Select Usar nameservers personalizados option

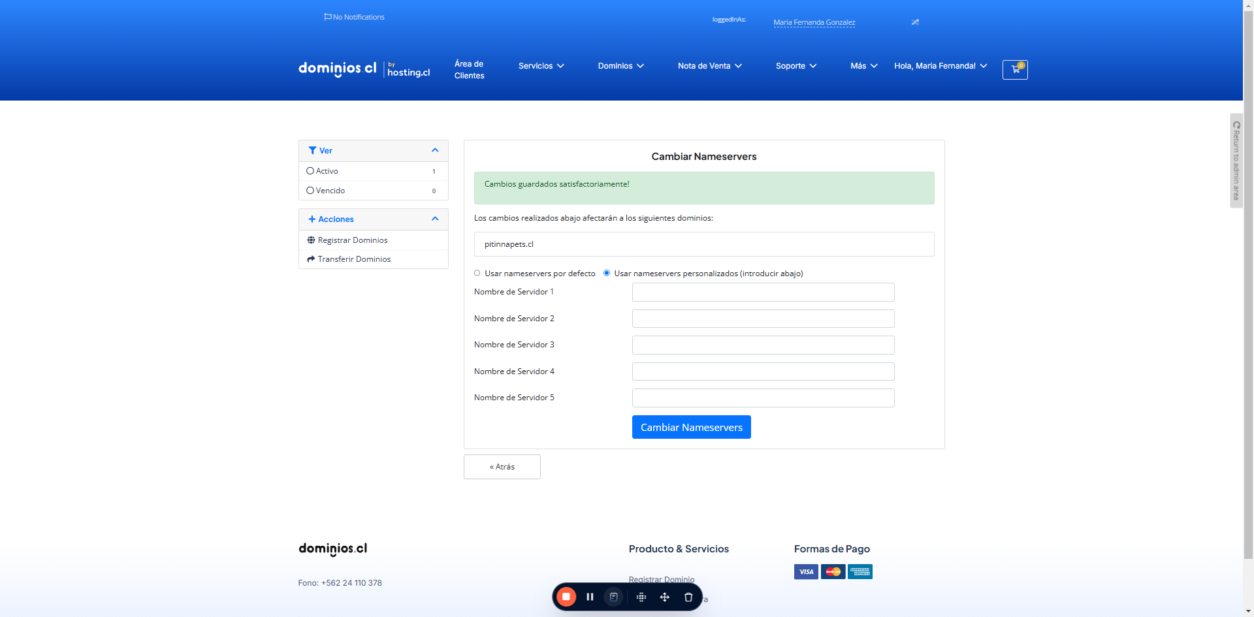(607, 274)
